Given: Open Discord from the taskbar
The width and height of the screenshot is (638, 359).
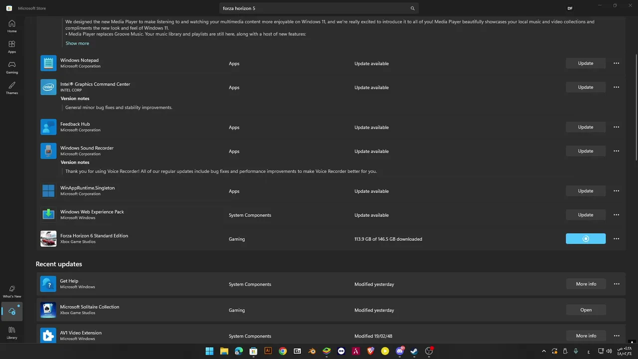Looking at the screenshot, I should 400,351.
